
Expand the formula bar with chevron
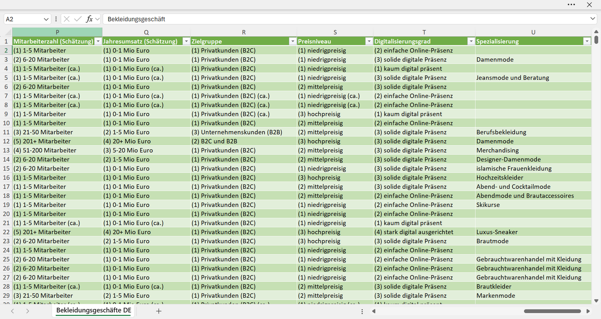pos(593,19)
